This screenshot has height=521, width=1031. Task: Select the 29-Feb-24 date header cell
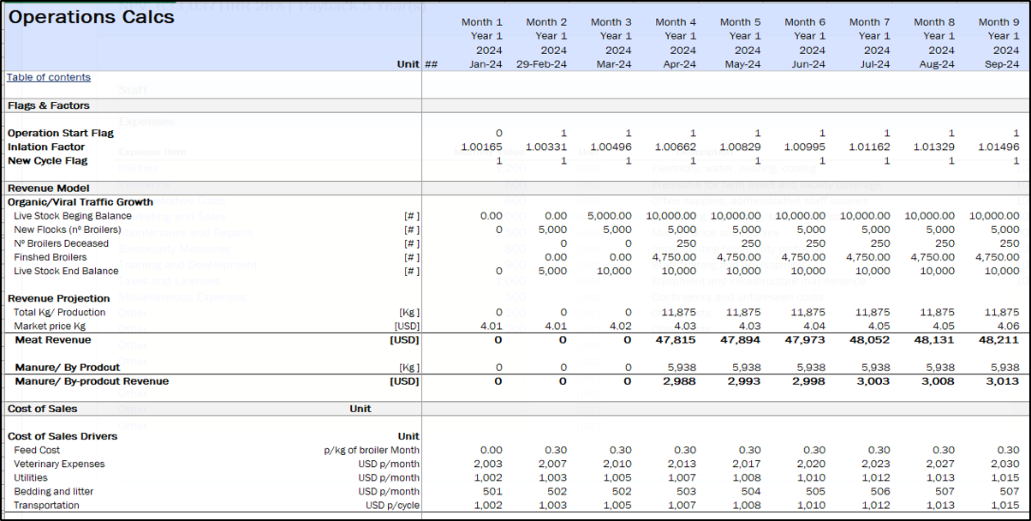541,64
